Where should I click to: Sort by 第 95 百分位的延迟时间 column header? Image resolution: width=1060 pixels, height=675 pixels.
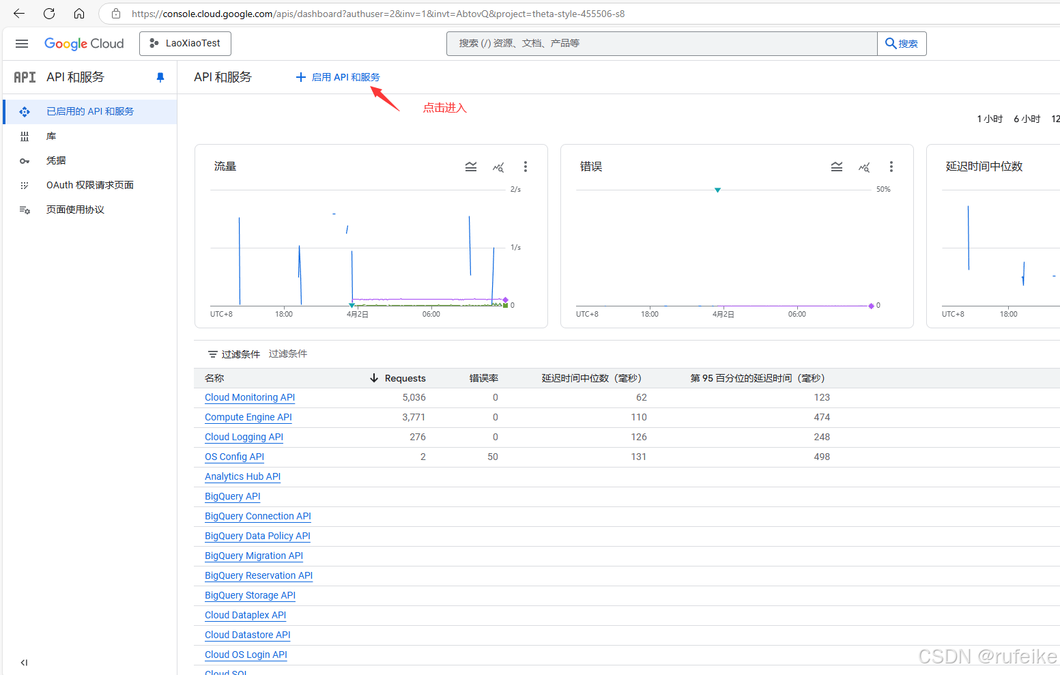point(758,378)
